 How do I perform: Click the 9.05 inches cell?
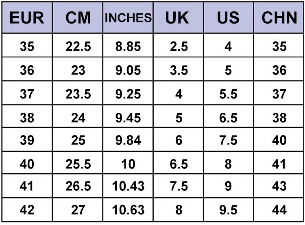pyautogui.click(x=128, y=70)
